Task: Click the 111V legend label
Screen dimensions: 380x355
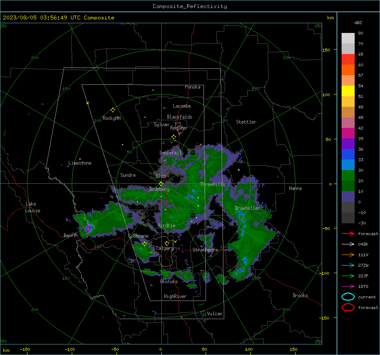Action: [x=363, y=255]
